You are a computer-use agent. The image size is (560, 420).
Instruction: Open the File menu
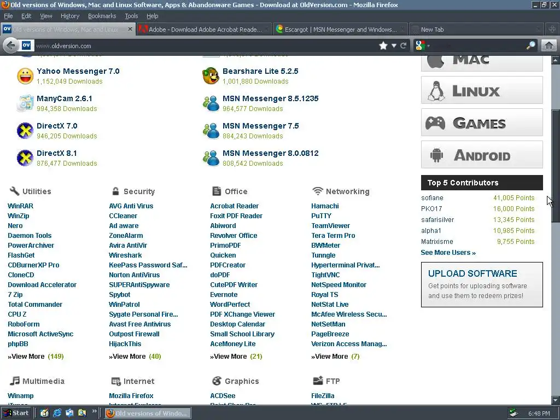click(8, 16)
